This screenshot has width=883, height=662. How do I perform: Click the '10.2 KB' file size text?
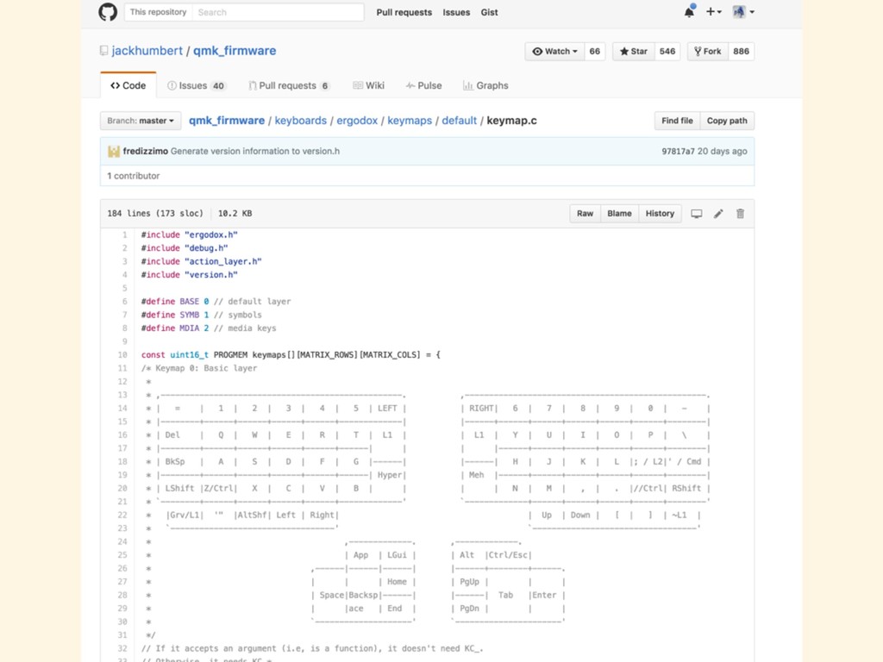click(235, 214)
